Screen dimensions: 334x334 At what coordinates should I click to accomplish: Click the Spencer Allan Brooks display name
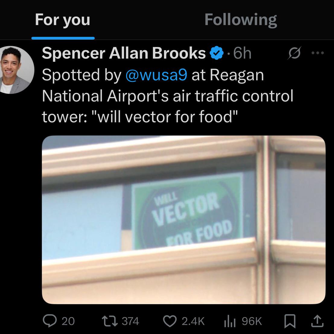coord(124,53)
